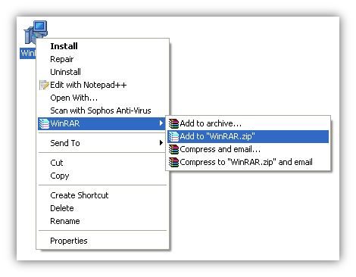
Task: Click icon beside Add to "WinRAR.zip"
Action: point(173,136)
